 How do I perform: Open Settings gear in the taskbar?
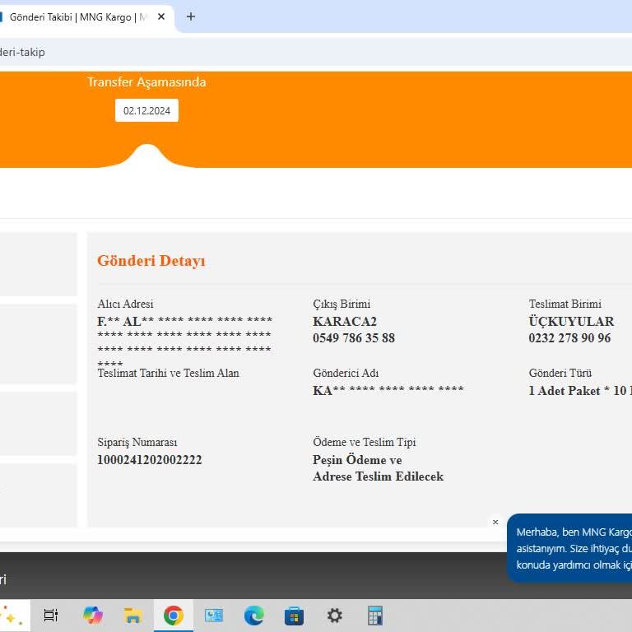(x=335, y=616)
